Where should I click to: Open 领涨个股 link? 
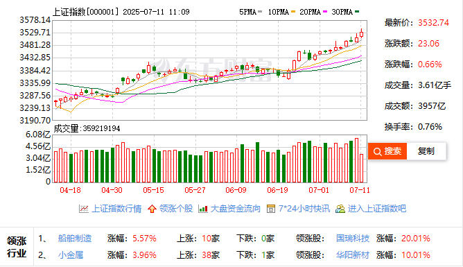(x=176, y=209)
